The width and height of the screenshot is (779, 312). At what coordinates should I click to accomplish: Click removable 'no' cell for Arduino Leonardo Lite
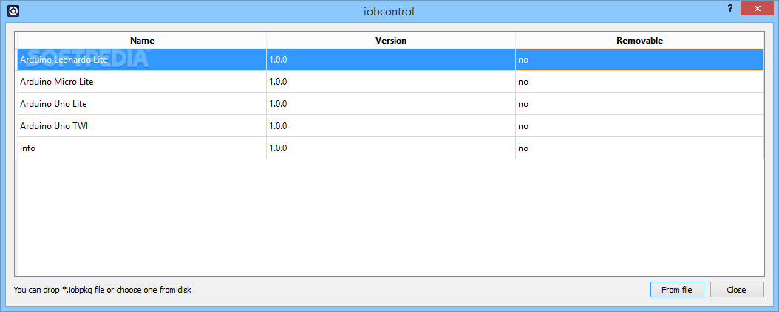pos(640,60)
